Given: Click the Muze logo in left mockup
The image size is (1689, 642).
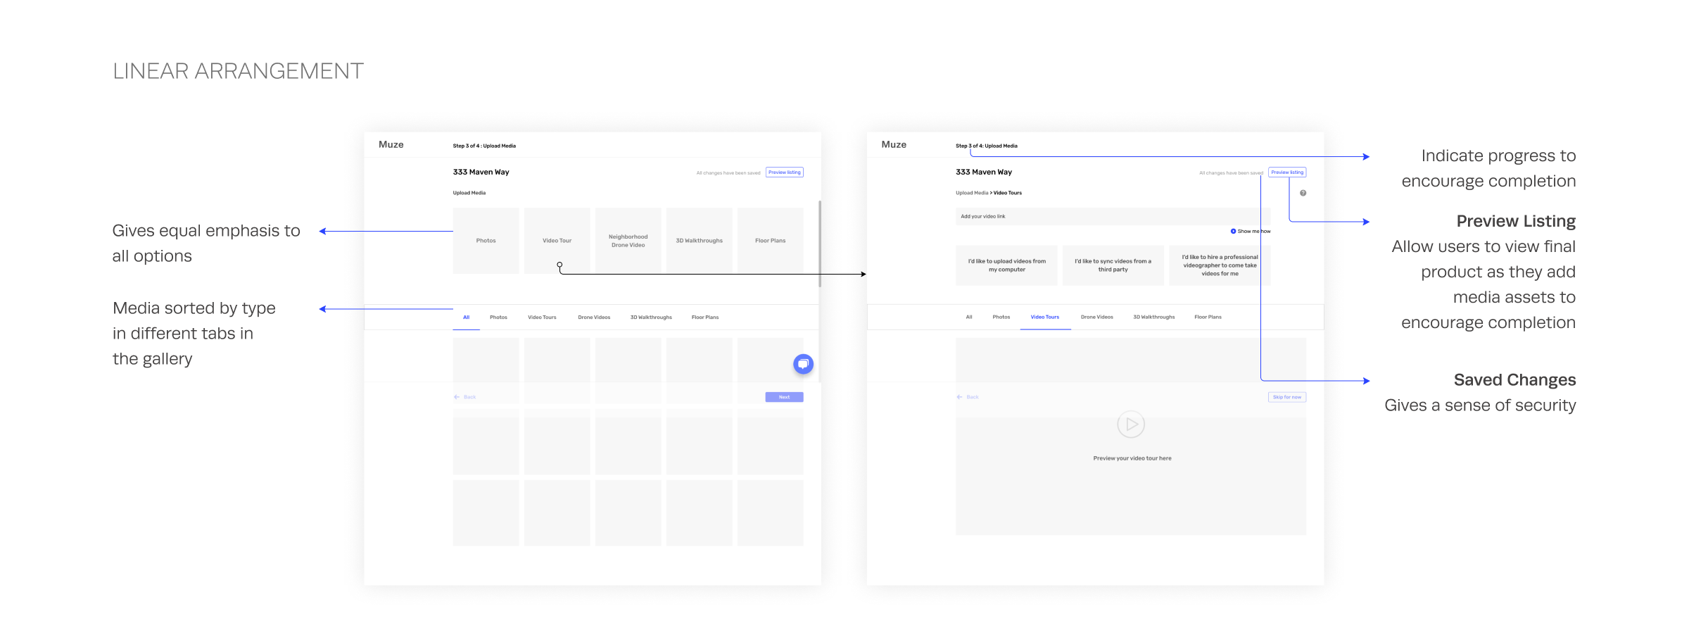Looking at the screenshot, I should tap(391, 144).
